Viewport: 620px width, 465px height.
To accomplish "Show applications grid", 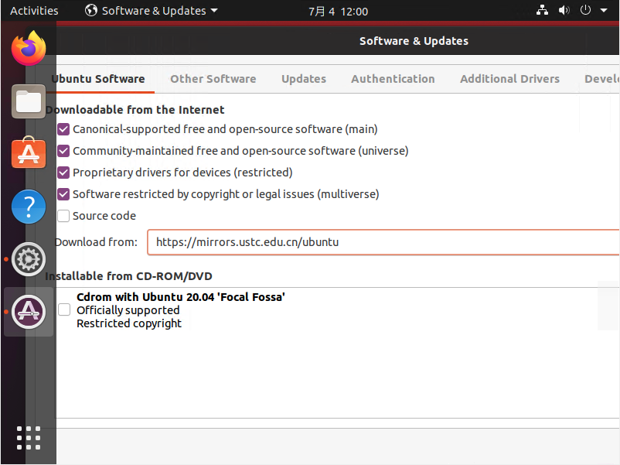I will coord(29,437).
